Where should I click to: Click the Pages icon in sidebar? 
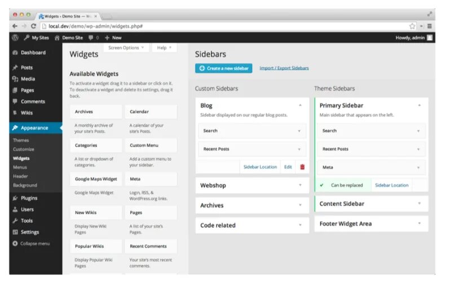tap(15, 90)
